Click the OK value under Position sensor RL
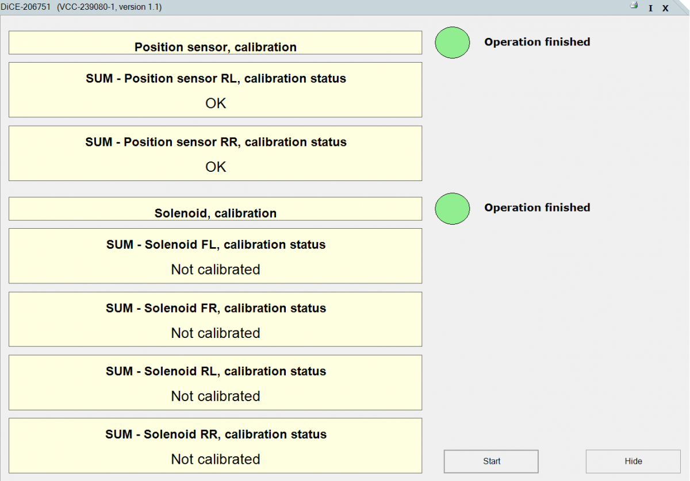690x481 pixels. click(x=216, y=103)
